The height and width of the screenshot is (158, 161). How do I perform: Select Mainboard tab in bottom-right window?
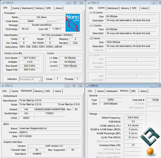[x=112, y=91]
